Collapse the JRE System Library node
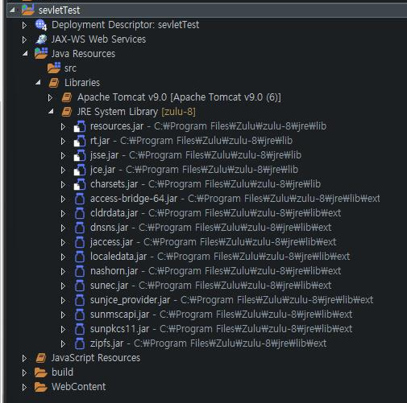Viewport: 407px width, 403px height. (51, 112)
